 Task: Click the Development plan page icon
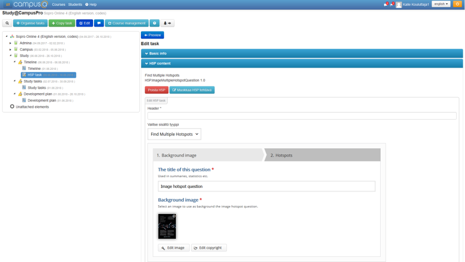click(x=24, y=100)
